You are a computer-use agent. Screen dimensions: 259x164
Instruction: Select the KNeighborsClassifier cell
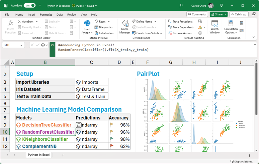[45, 139]
